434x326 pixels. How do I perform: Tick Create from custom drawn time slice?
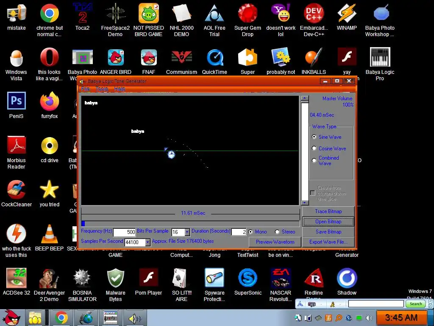312,193
